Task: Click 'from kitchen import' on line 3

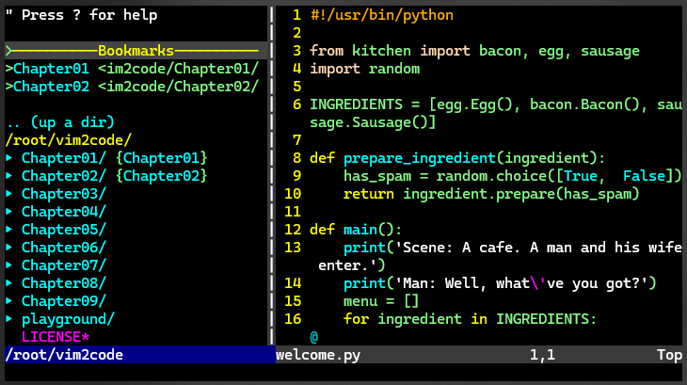Action: [390, 51]
